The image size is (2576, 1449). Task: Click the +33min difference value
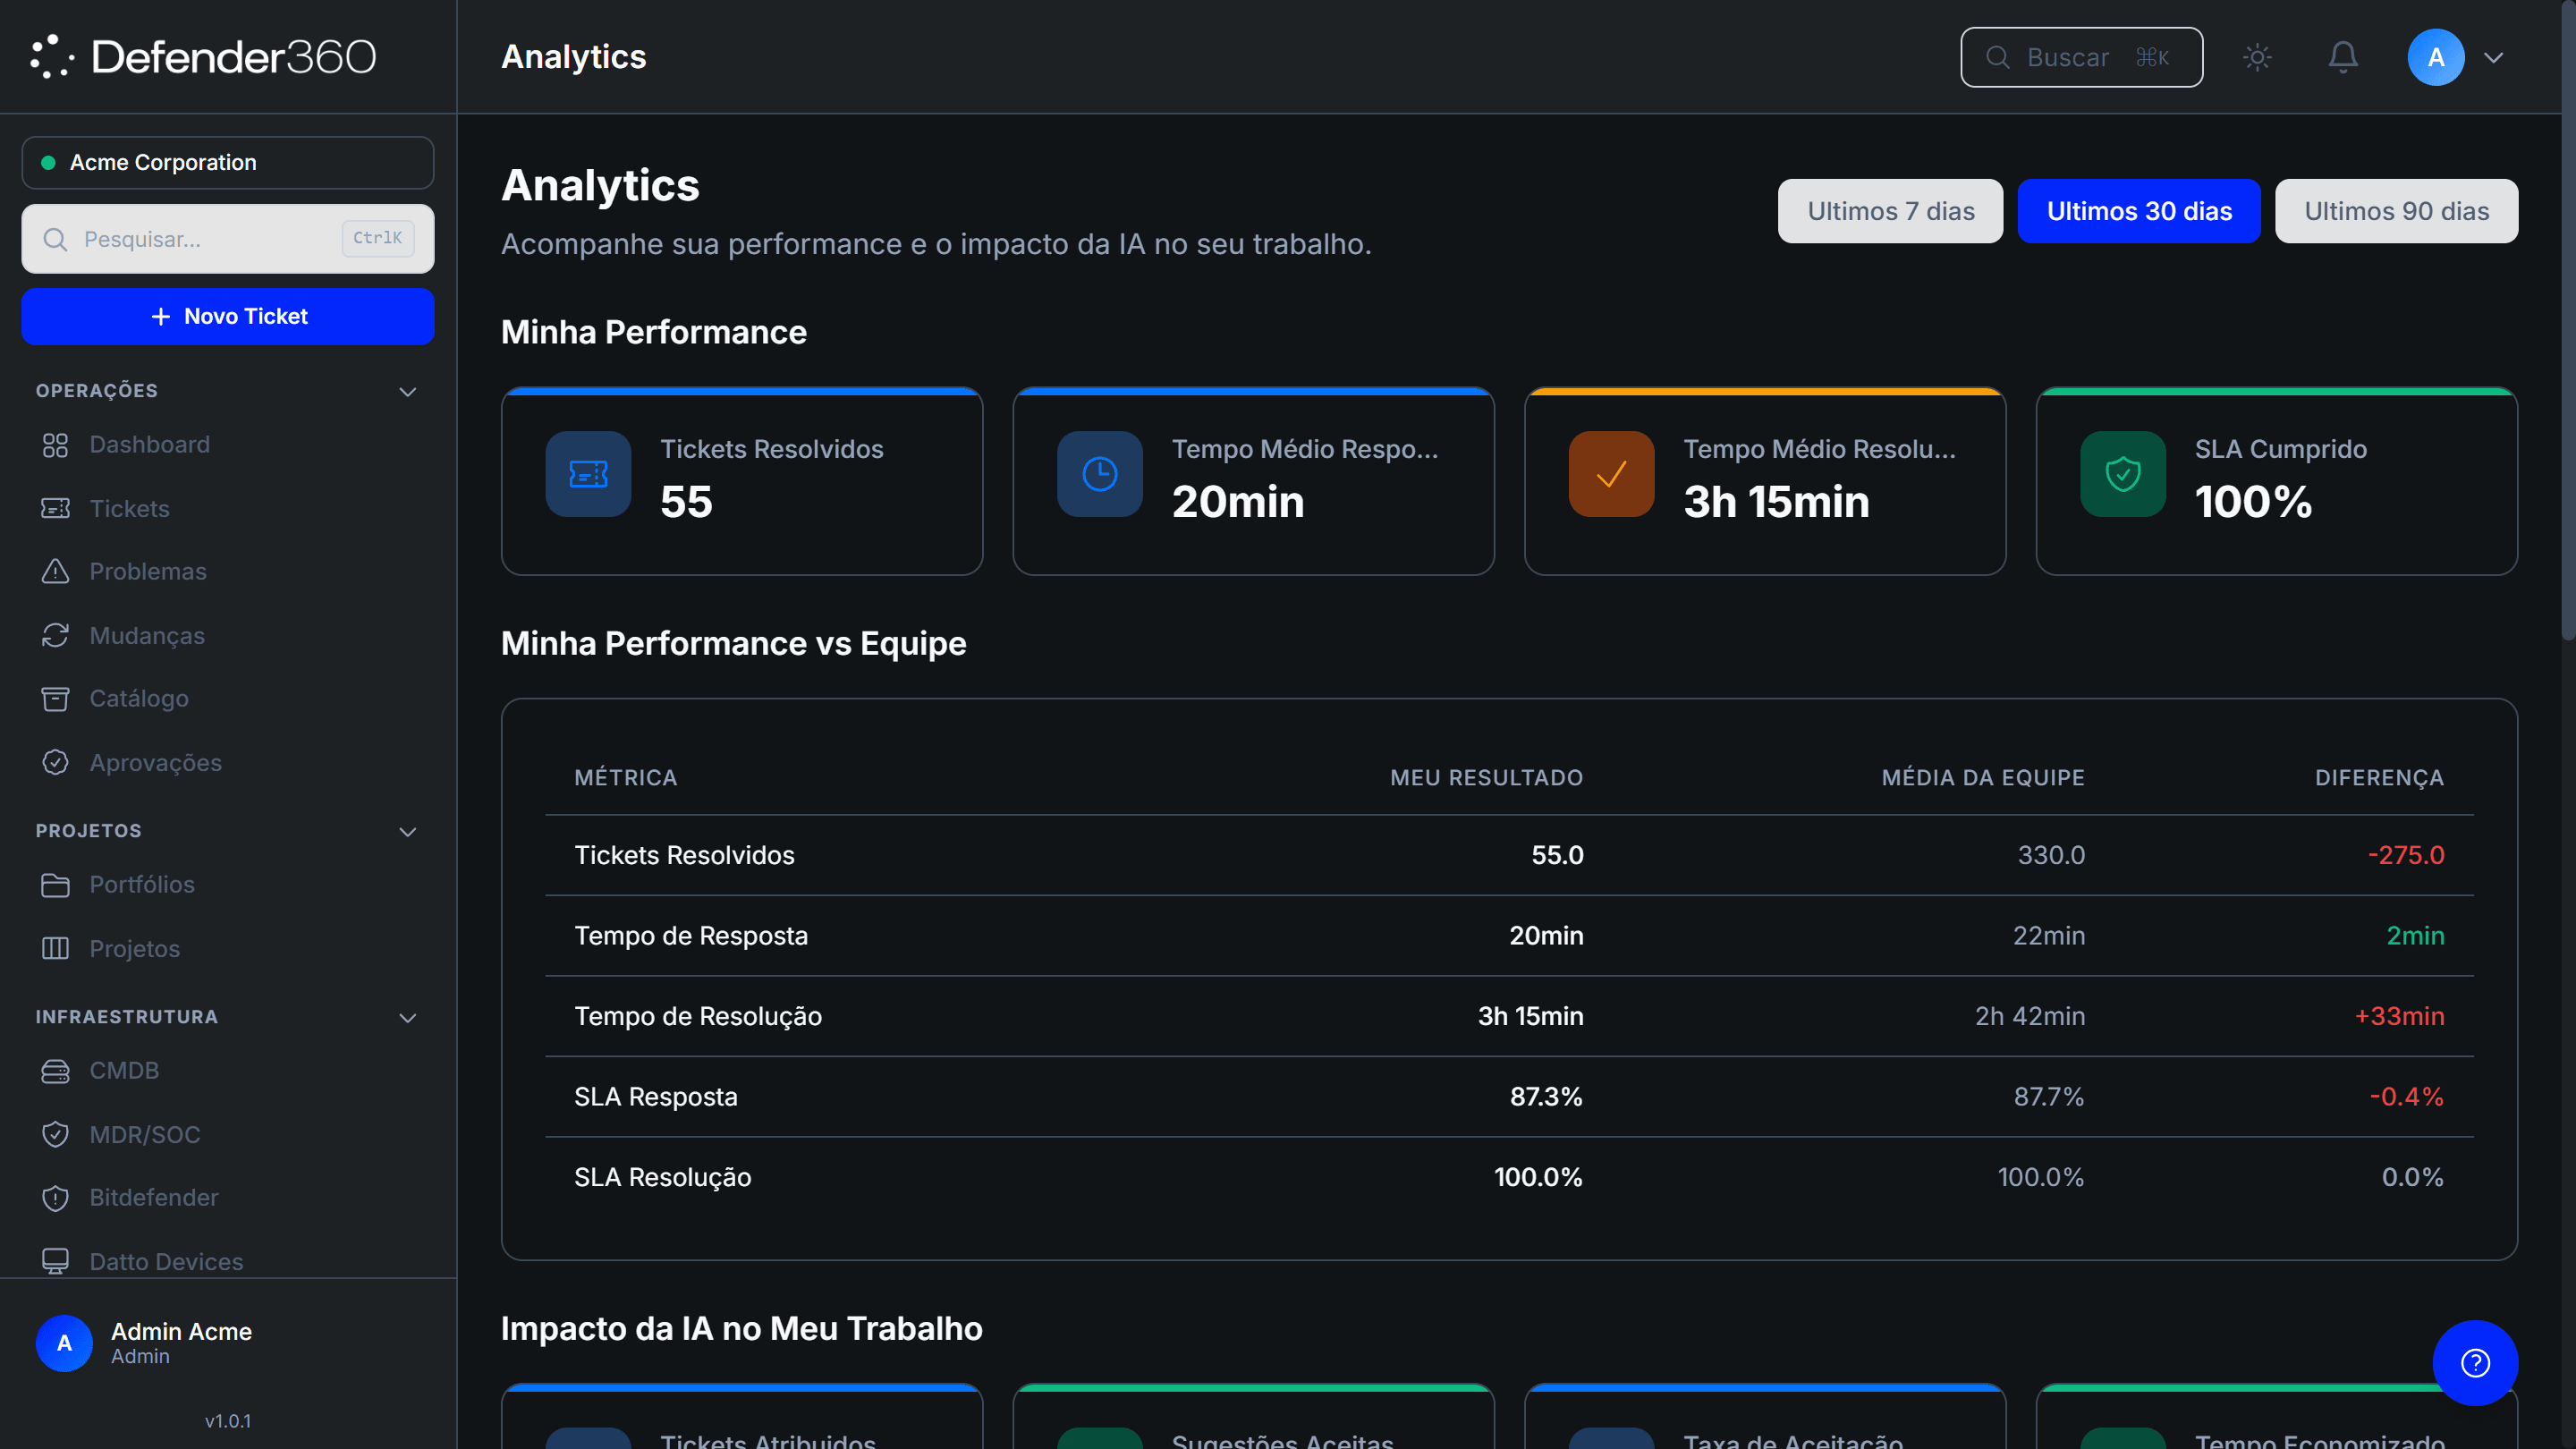2399,1017
